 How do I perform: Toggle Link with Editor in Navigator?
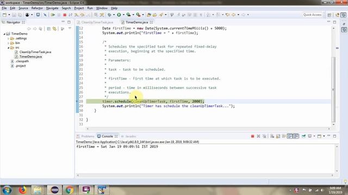pos(54,29)
